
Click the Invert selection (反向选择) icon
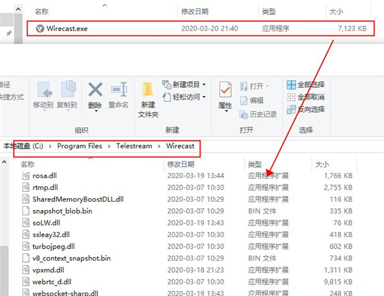coord(291,110)
